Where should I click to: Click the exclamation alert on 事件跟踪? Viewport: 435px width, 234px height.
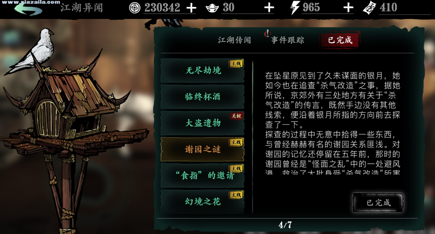(x=267, y=34)
